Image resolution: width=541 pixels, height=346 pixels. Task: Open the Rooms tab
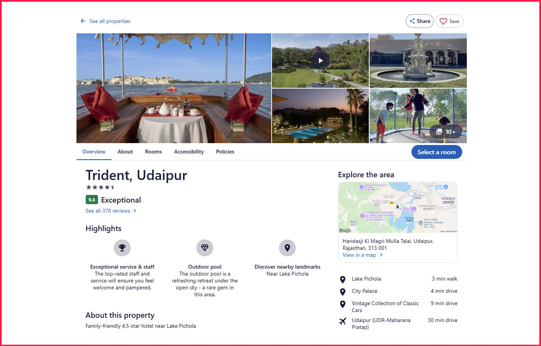click(153, 152)
